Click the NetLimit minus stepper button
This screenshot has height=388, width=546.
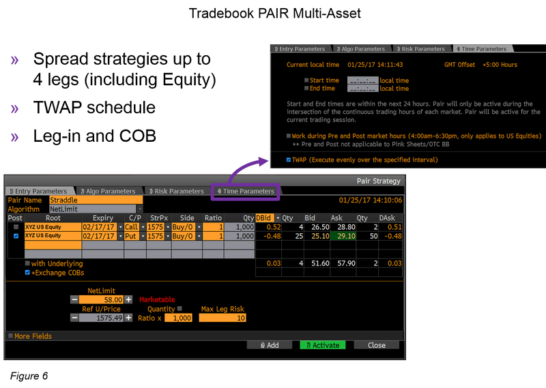pos(74,299)
